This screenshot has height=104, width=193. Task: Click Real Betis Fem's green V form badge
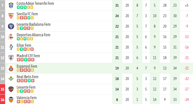29,81
